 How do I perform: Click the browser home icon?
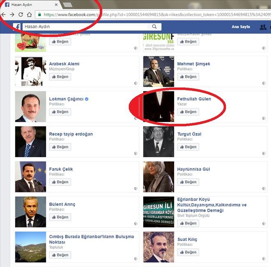tap(29, 14)
